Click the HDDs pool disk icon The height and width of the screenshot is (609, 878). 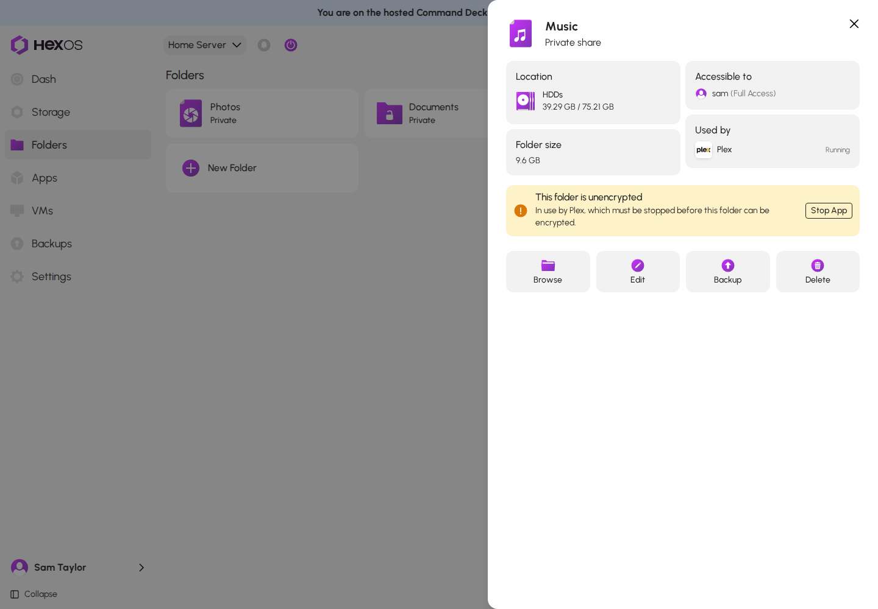click(526, 100)
